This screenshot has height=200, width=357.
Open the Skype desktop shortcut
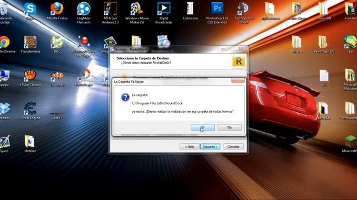click(x=30, y=11)
